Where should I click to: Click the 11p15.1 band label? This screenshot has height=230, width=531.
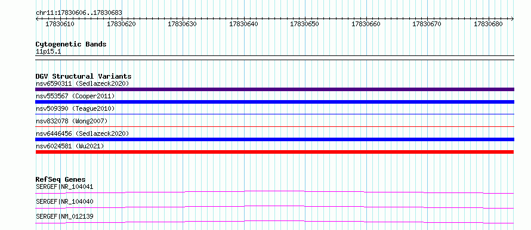(48, 52)
